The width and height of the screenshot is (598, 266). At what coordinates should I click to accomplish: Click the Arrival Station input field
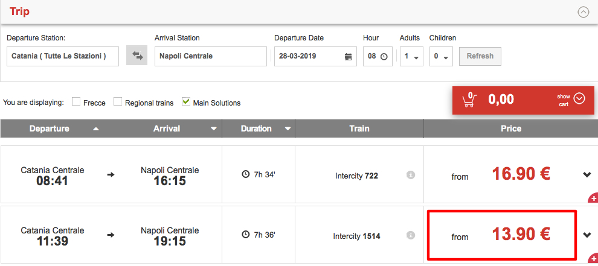[210, 56]
